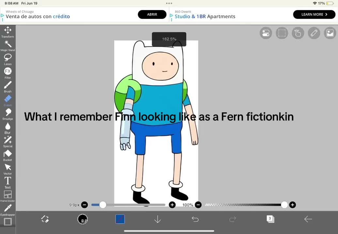The image size is (338, 234).
Task: Tap the battery indicator in status bar
Action: click(330, 3)
